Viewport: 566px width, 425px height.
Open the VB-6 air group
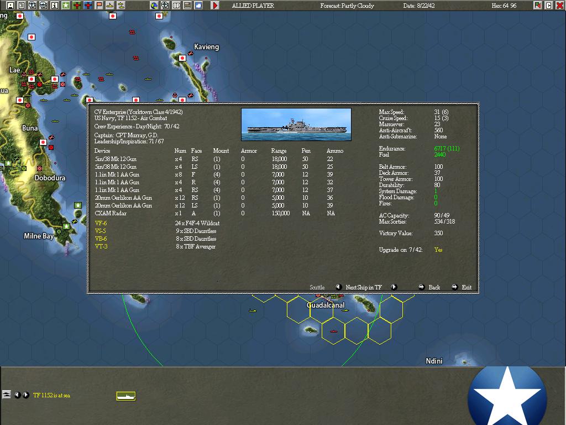(101, 239)
